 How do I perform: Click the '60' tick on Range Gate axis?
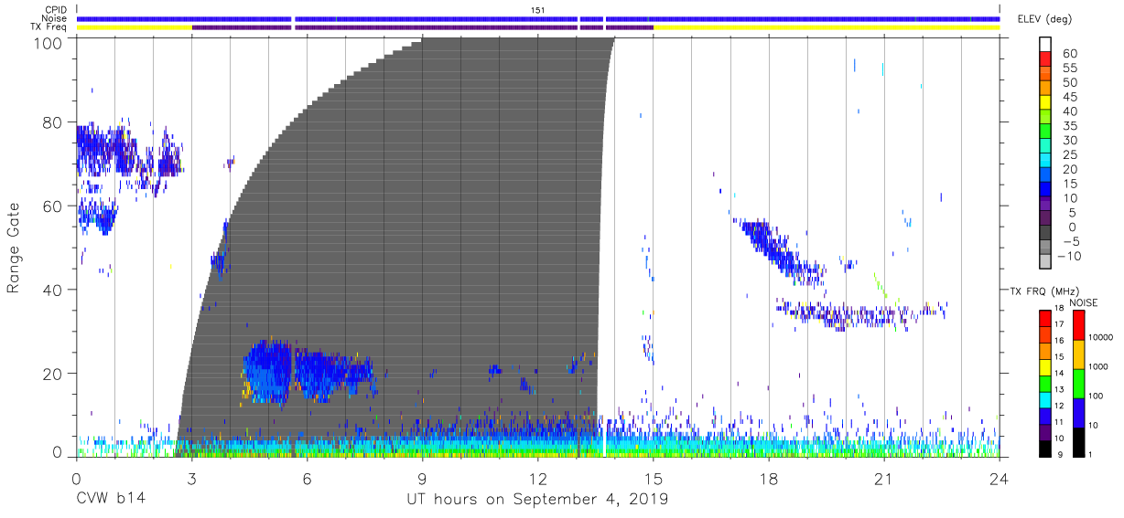[51, 206]
